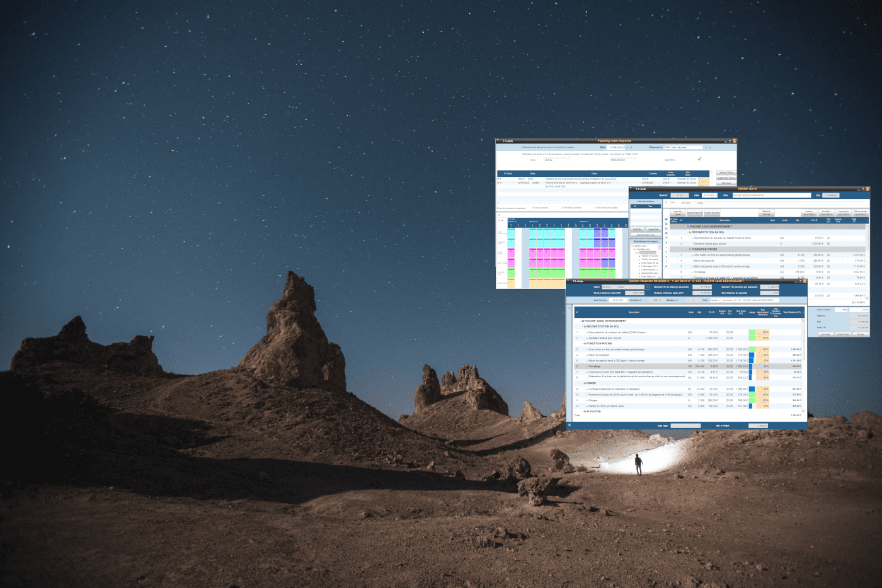Image resolution: width=882 pixels, height=588 pixels.
Task: Expand ELEVATION node in Situation table
Action: tap(583, 411)
